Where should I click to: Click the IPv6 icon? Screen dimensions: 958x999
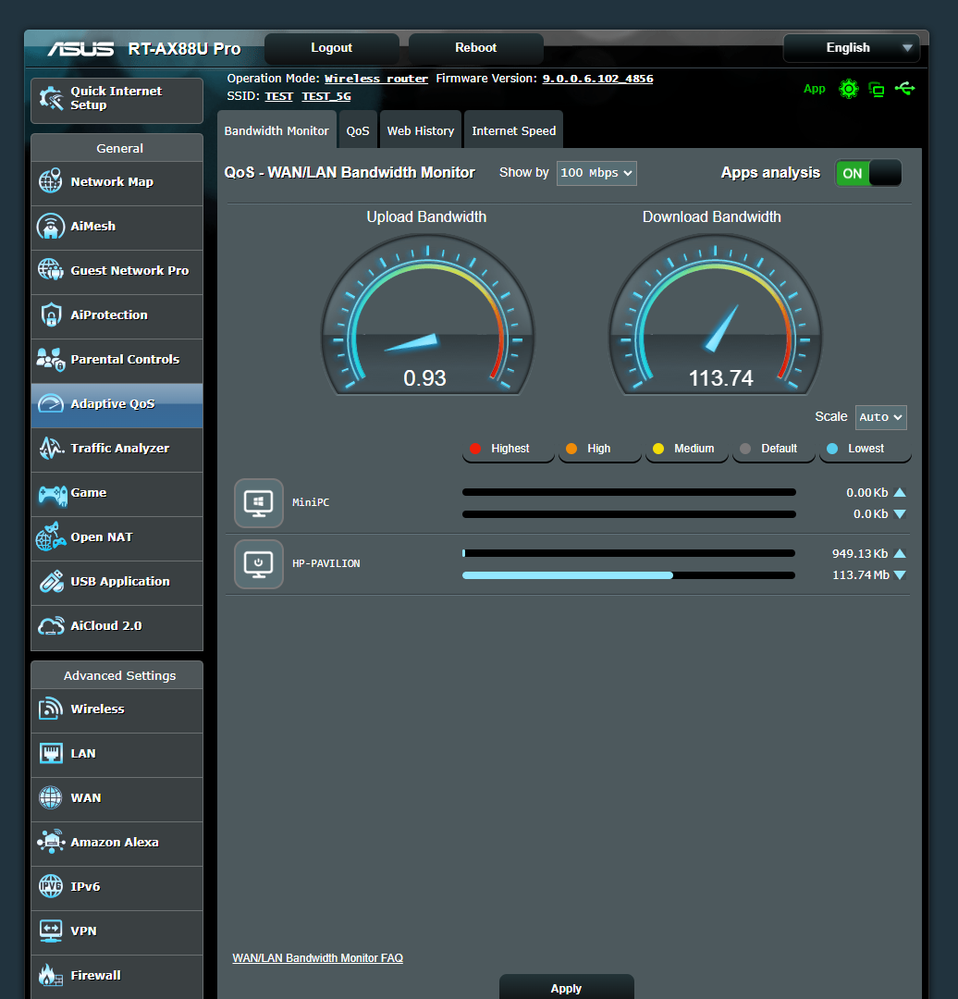50,886
